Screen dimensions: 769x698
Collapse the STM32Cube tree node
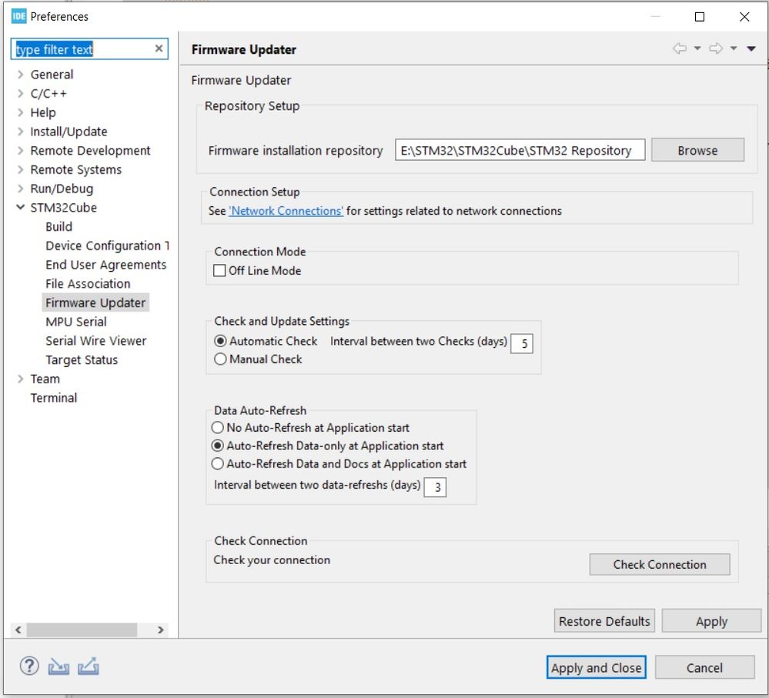(20, 207)
